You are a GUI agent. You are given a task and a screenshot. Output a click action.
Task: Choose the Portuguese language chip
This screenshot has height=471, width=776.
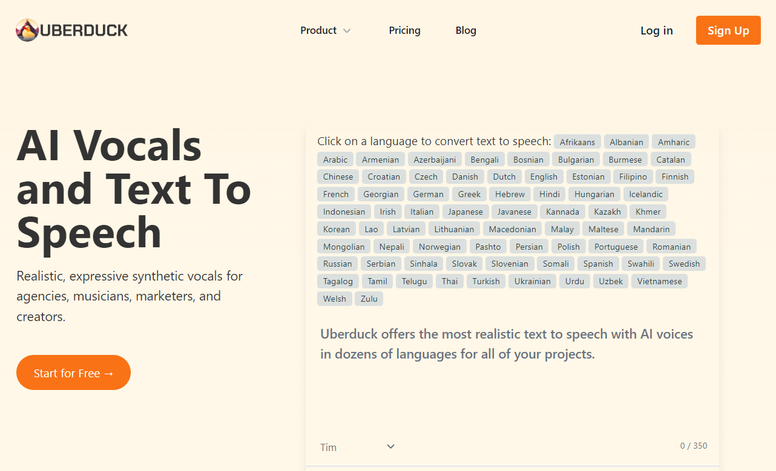coord(616,247)
